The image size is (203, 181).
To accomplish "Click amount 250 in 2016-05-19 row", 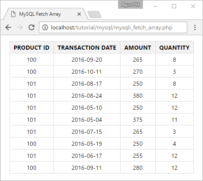I will coord(138,144).
